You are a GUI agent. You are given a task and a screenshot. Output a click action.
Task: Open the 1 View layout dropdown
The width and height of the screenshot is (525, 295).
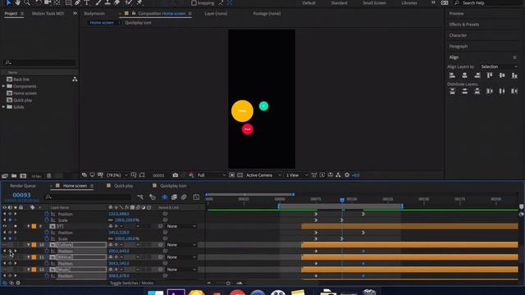pos(297,175)
